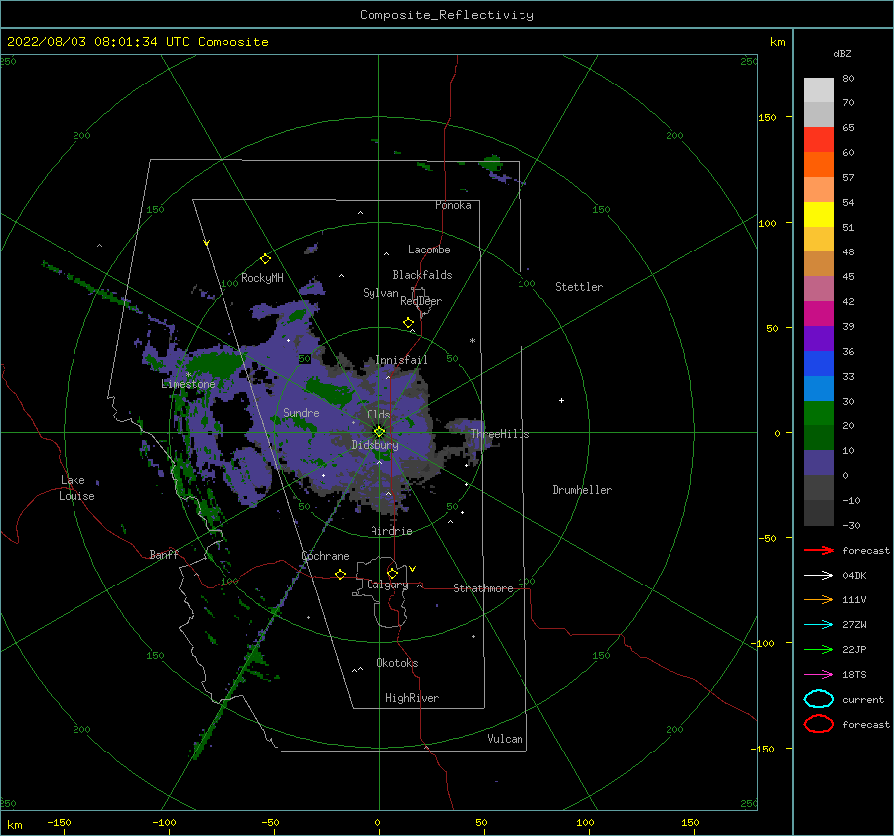Click the Okotoks label
Viewport: 894px width, 836px height.
397,663
